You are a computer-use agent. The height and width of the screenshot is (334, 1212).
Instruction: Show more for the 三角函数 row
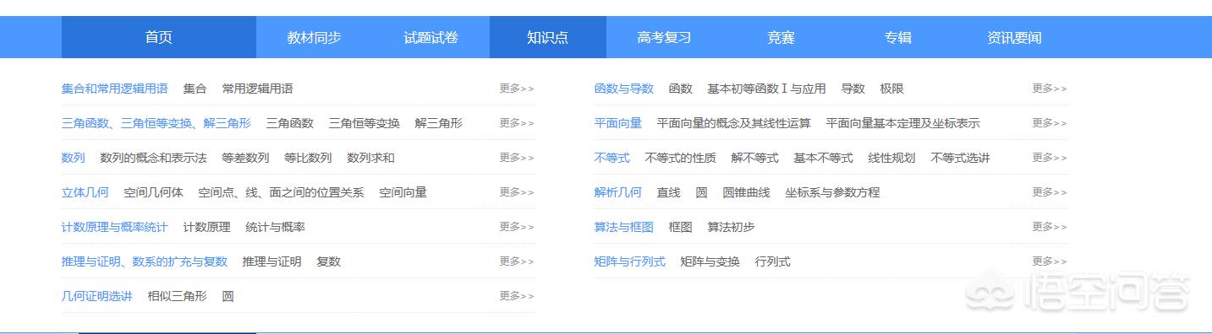(517, 122)
